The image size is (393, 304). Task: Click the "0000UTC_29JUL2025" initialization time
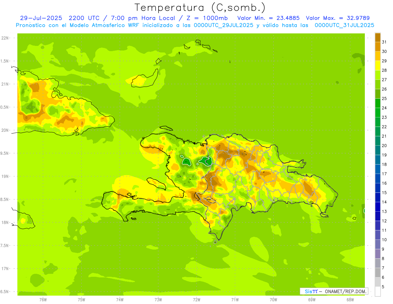click(x=224, y=25)
